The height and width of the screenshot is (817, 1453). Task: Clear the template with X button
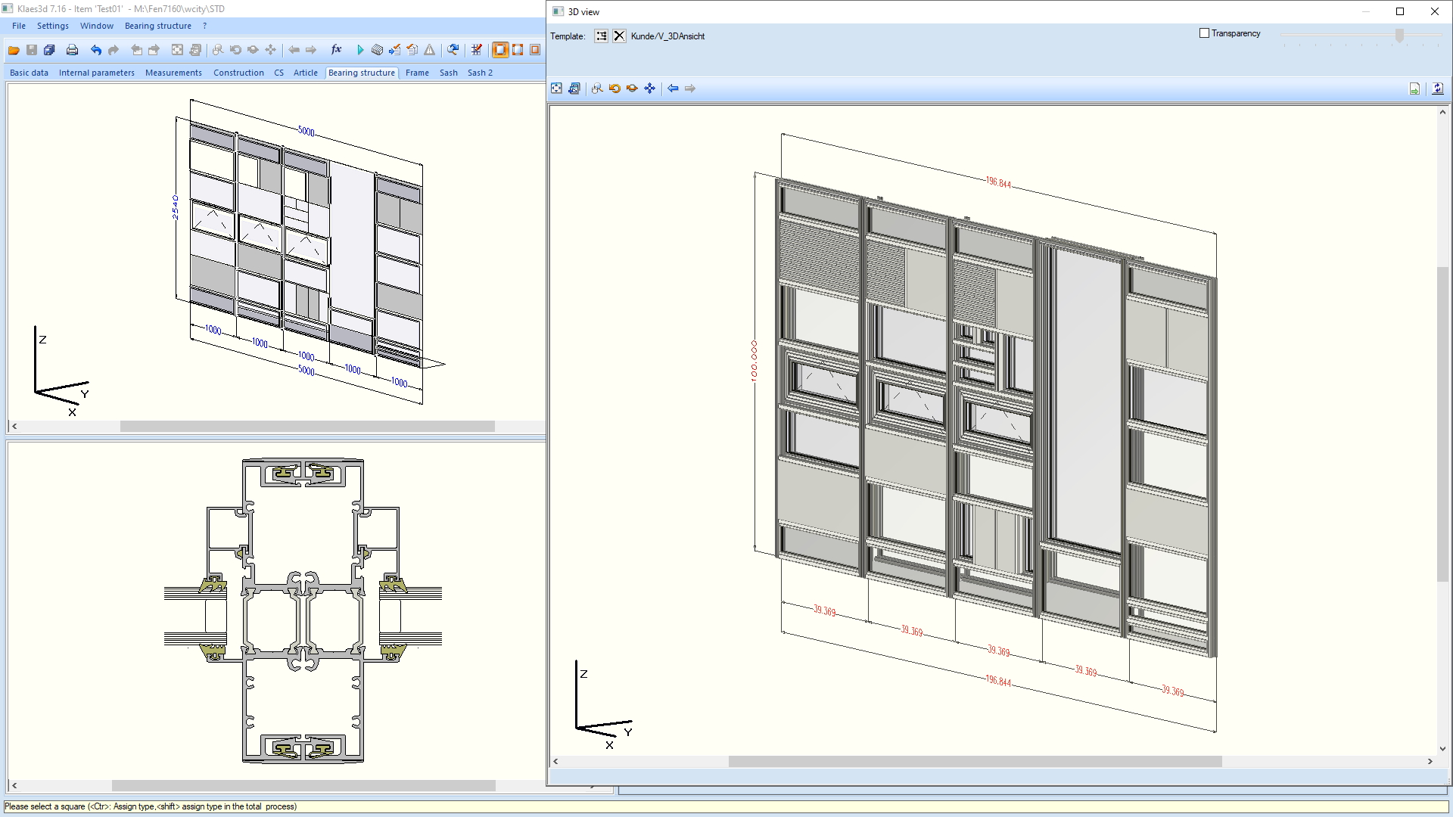(619, 36)
